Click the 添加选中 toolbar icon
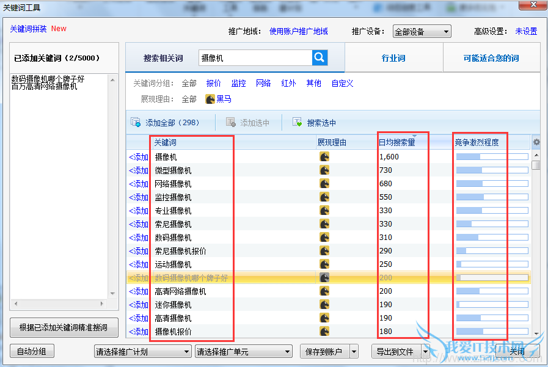The width and height of the screenshot is (548, 367). pyautogui.click(x=231, y=122)
